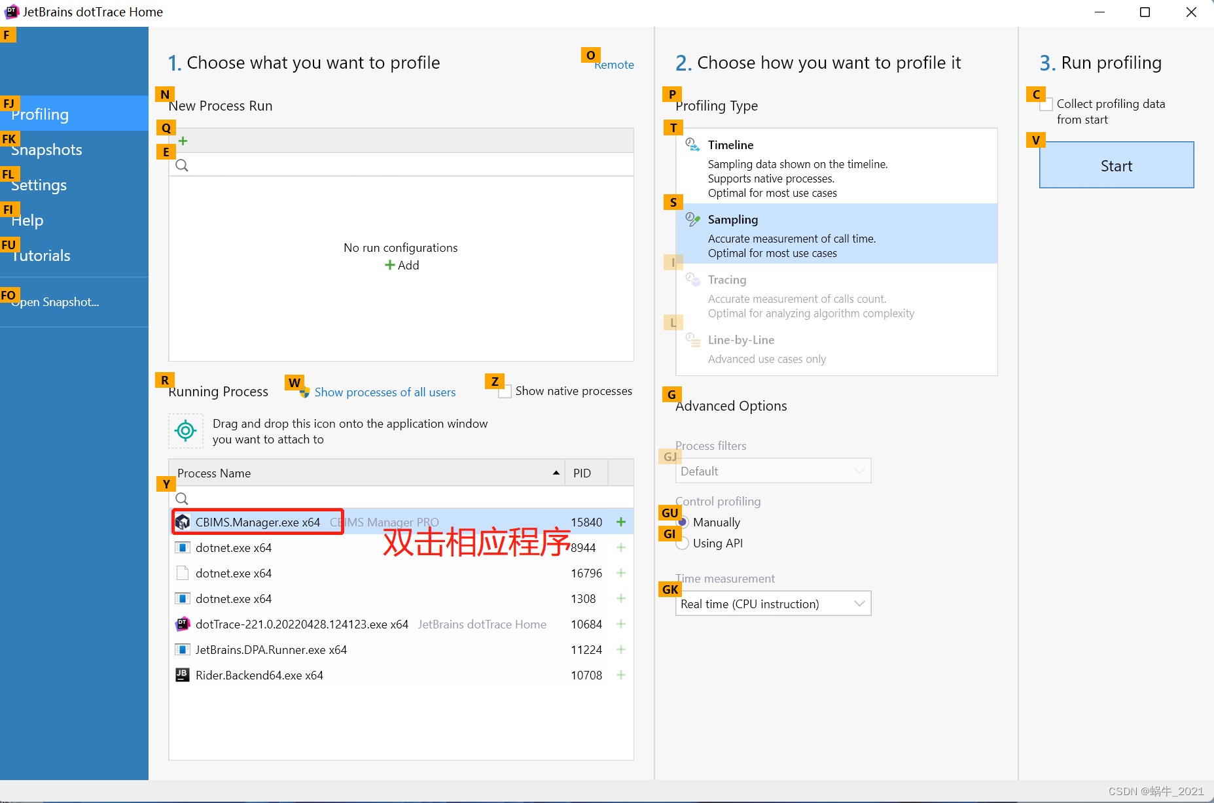
Task: Click the search icon in run configurations box
Action: 182,165
